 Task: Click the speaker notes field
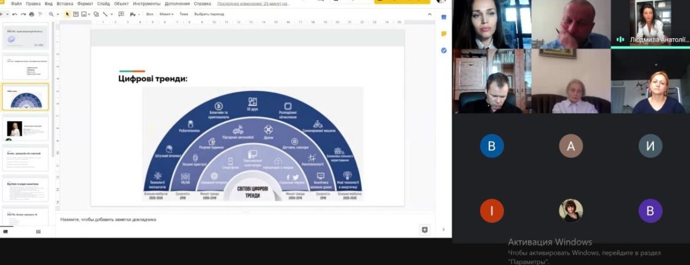247,219
